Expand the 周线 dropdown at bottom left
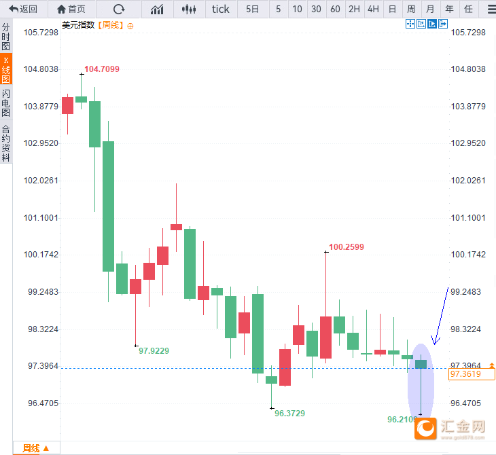Screen dimensions: 496x455 tap(36, 448)
